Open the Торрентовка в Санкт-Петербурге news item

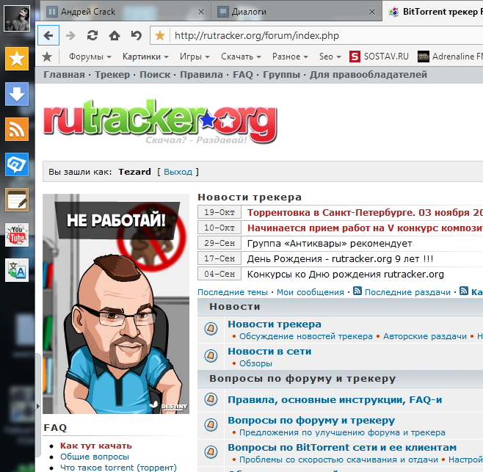point(365,213)
